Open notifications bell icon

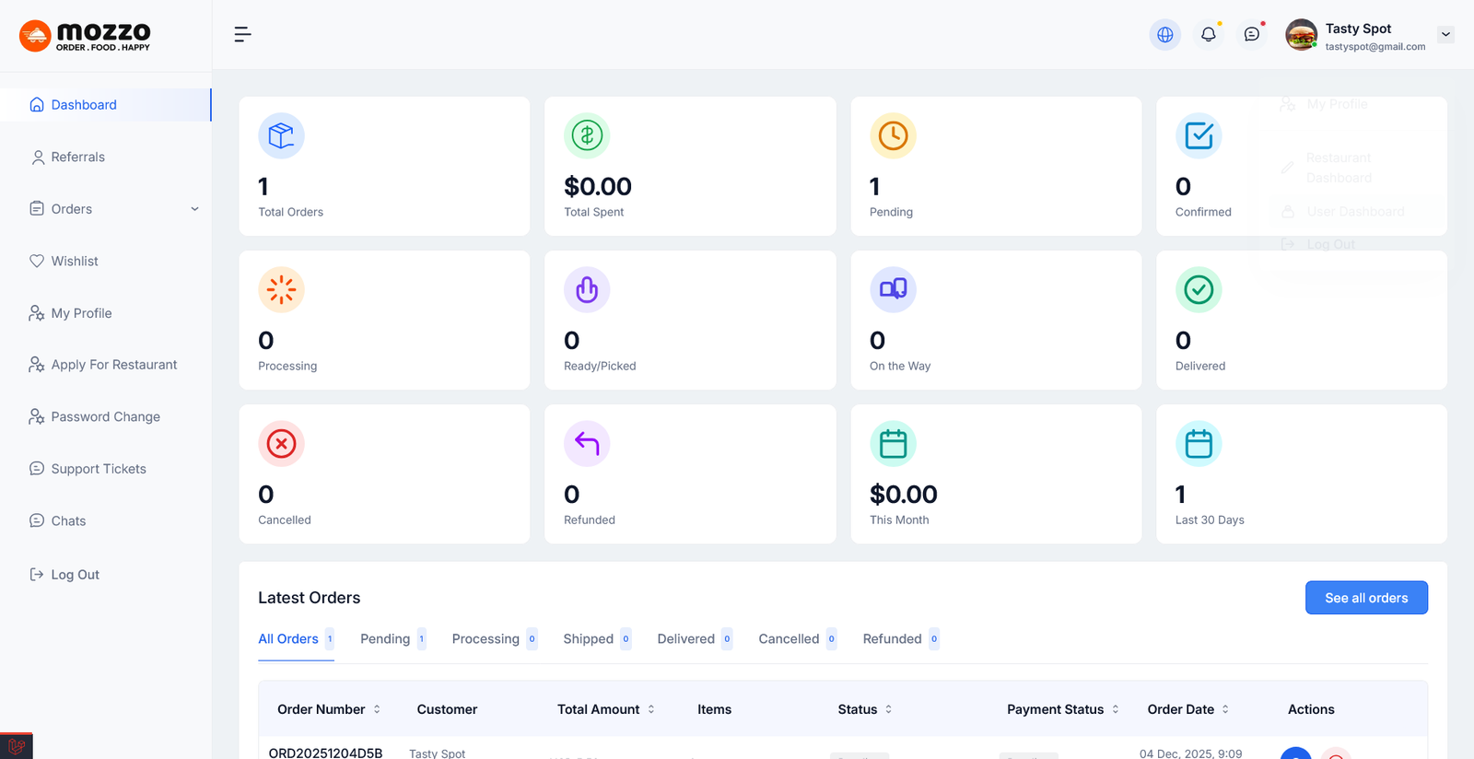pyautogui.click(x=1208, y=35)
